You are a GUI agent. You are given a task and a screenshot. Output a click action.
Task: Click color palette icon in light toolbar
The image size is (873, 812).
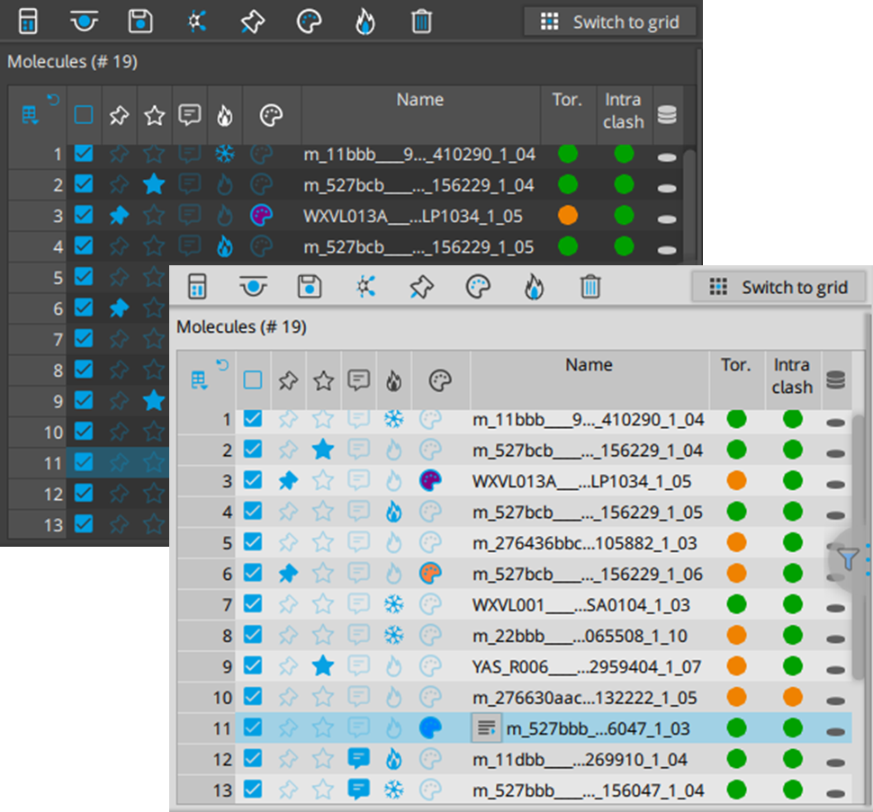click(478, 287)
